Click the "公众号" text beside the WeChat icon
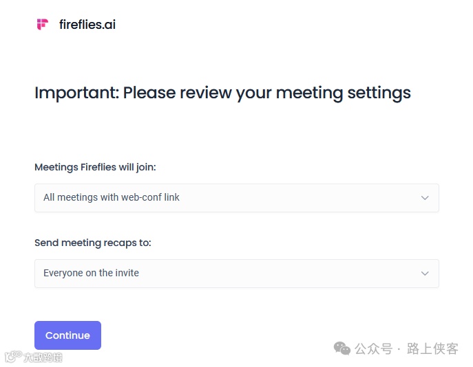 (373, 349)
